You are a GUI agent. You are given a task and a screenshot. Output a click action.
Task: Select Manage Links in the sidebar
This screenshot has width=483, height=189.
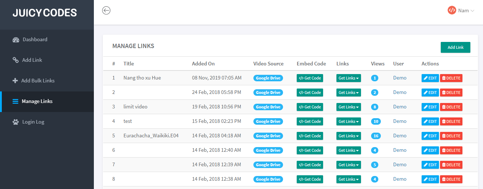(x=47, y=102)
